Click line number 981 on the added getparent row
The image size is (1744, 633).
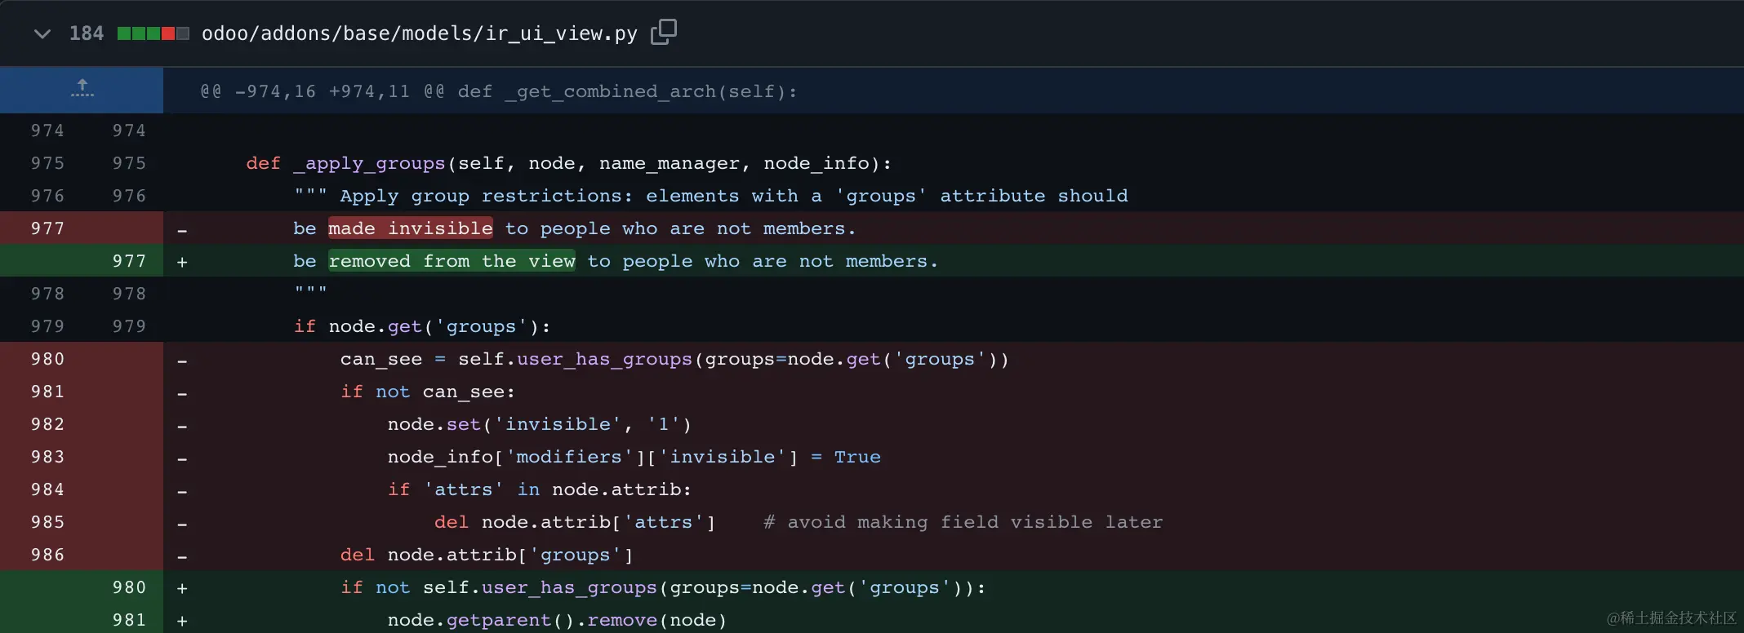coord(129,620)
